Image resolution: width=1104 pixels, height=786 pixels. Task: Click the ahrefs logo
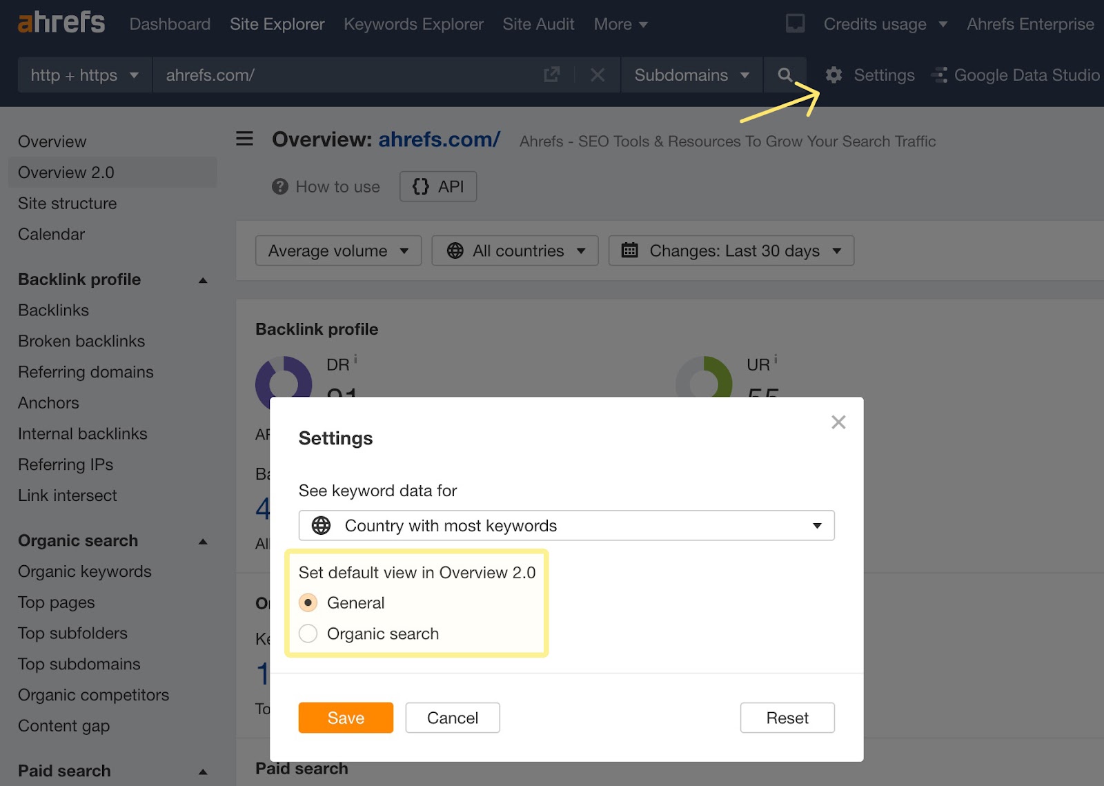(x=61, y=22)
